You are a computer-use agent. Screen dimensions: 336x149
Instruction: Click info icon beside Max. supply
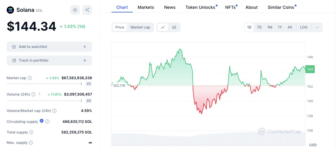pos(31,143)
